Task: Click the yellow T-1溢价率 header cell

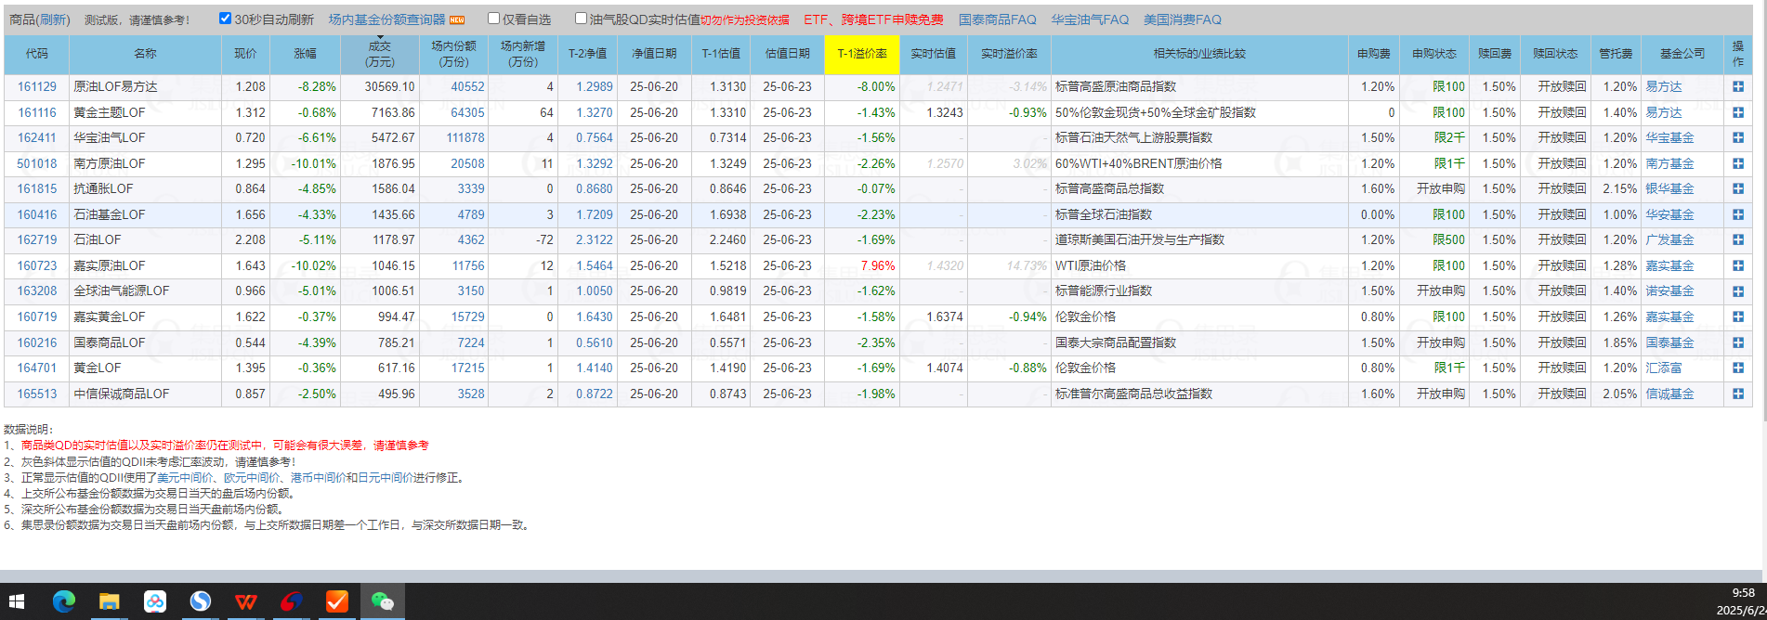Action: tap(861, 54)
